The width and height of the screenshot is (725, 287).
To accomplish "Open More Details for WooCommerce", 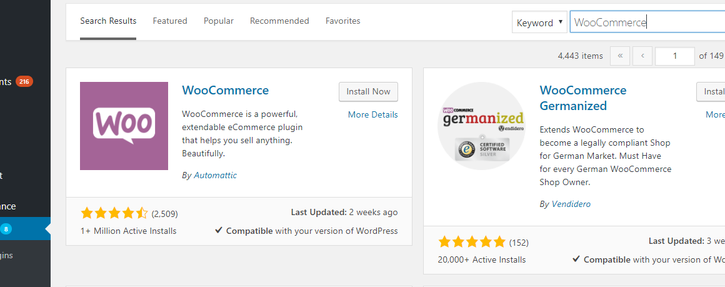I will [x=372, y=114].
